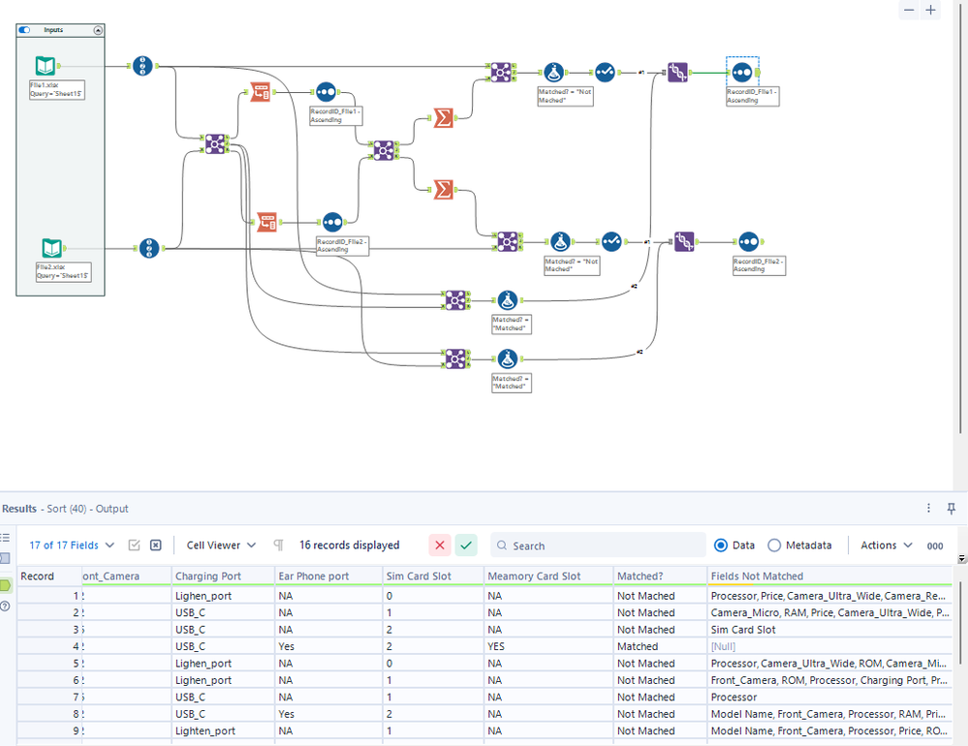This screenshot has width=968, height=746.
Task: Click the Ear Phone port column header
Action: tap(328, 576)
